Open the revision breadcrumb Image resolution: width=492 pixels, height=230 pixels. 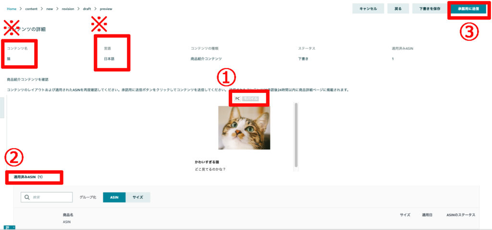coord(68,9)
